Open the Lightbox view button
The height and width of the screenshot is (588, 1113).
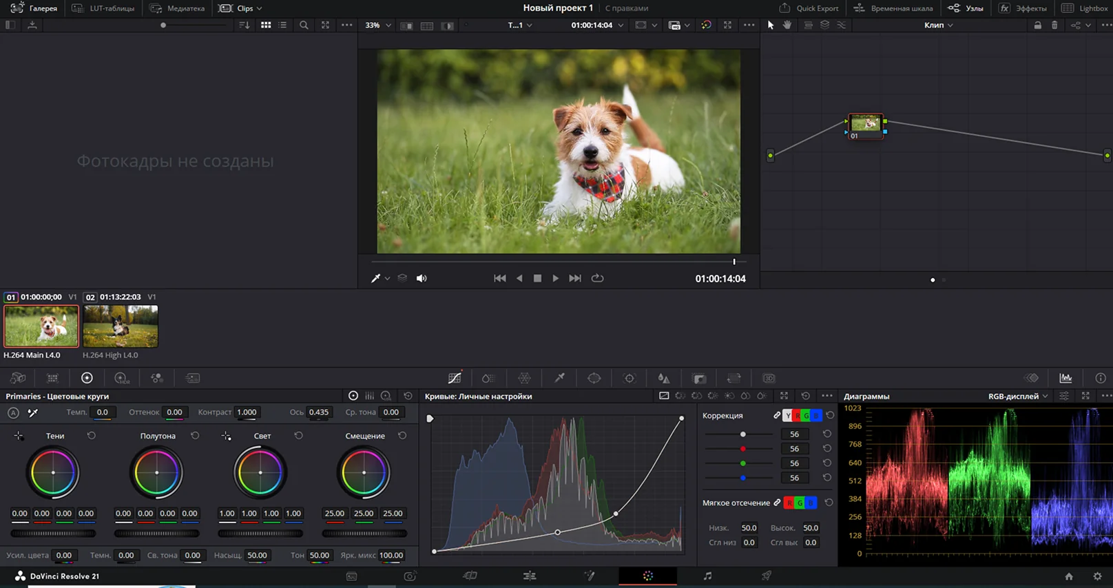coord(1085,8)
